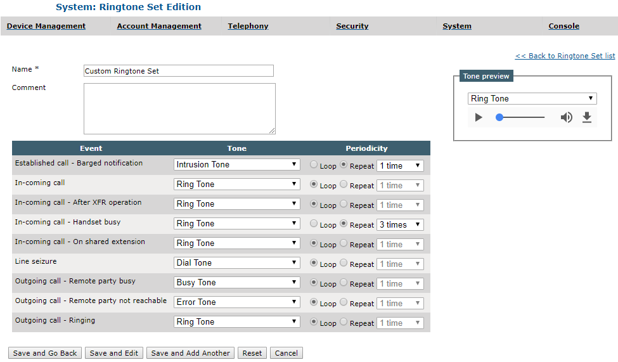Click Save and Go Back button
Viewport: 618px width, 362px height.
(x=45, y=353)
